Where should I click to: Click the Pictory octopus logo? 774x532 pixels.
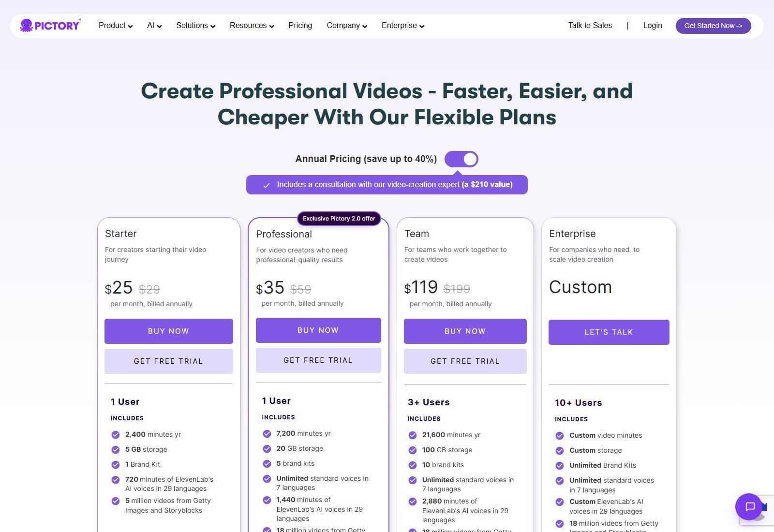[x=50, y=26]
